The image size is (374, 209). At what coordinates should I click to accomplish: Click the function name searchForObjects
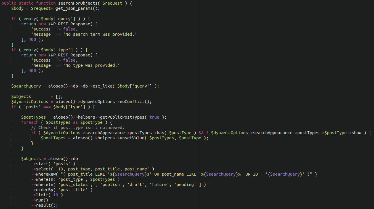click(78, 3)
